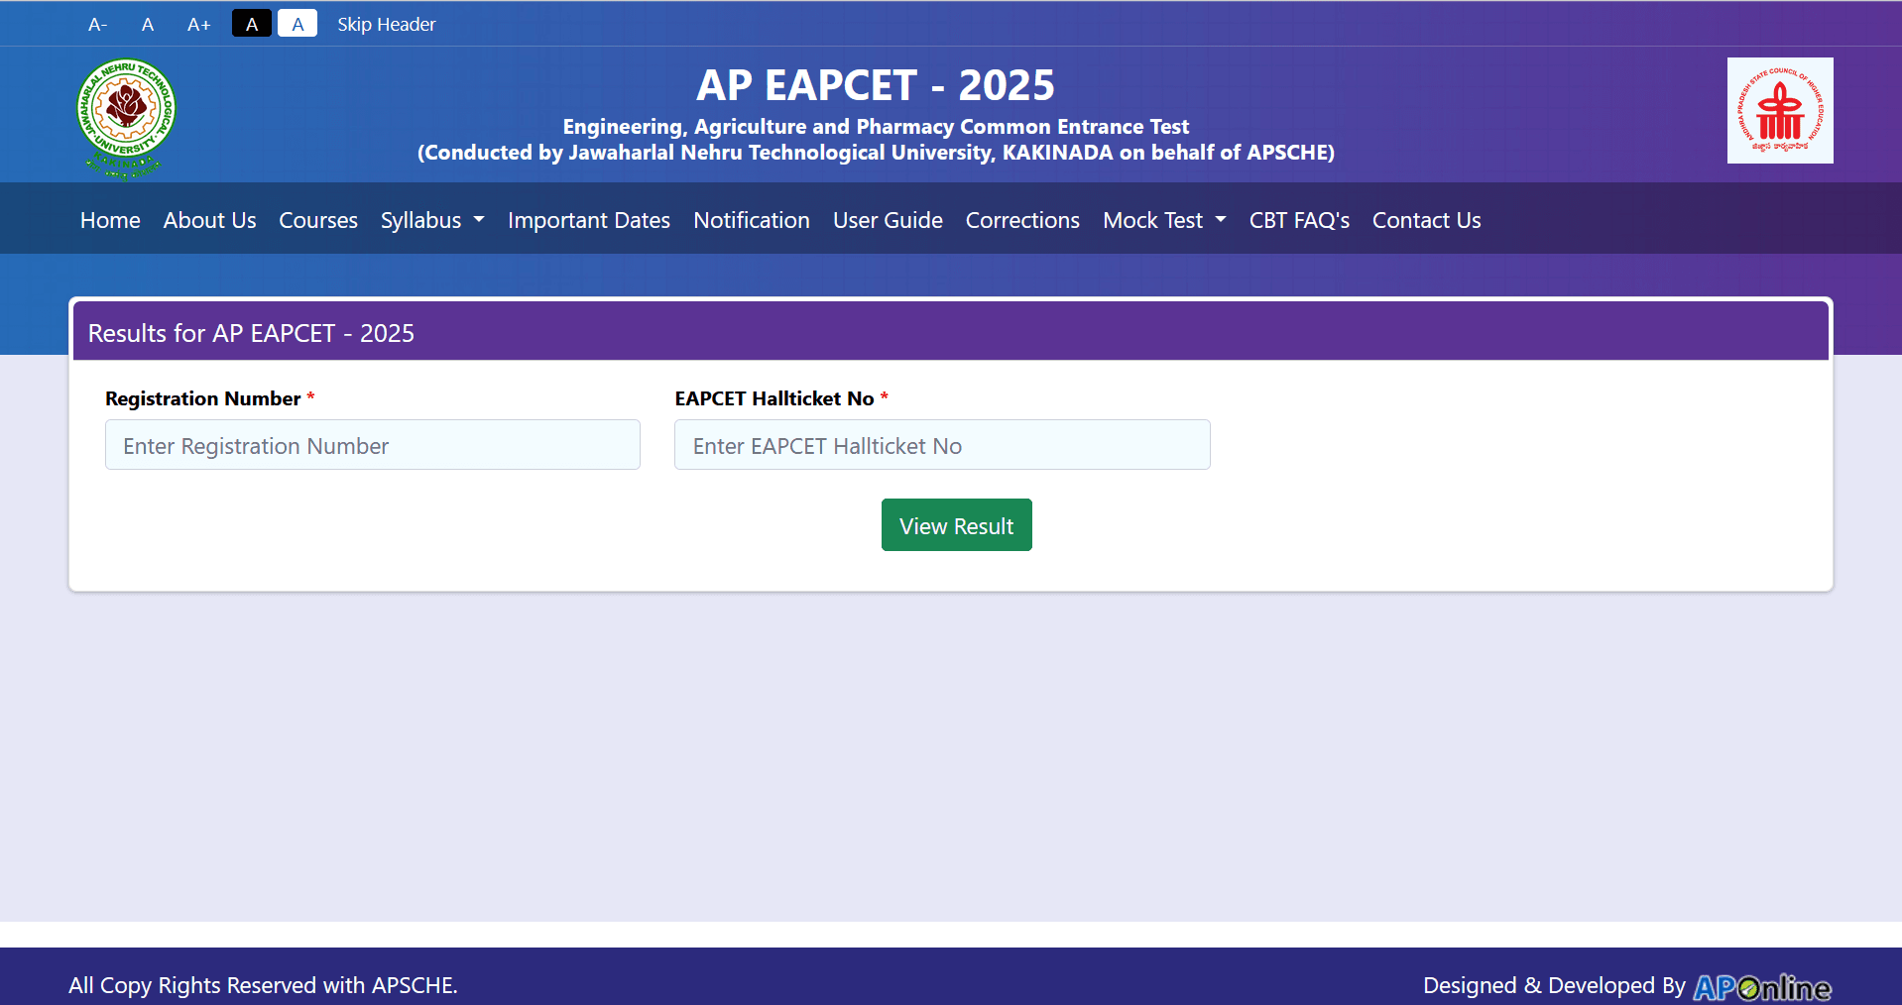
Task: Expand the Mock Test dropdown menu
Action: (x=1164, y=220)
